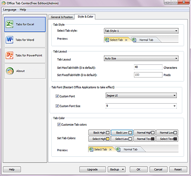Image resolution: width=191 pixels, height=176 pixels.
Task: Pick the Back Low tab color
Action: 122,132
